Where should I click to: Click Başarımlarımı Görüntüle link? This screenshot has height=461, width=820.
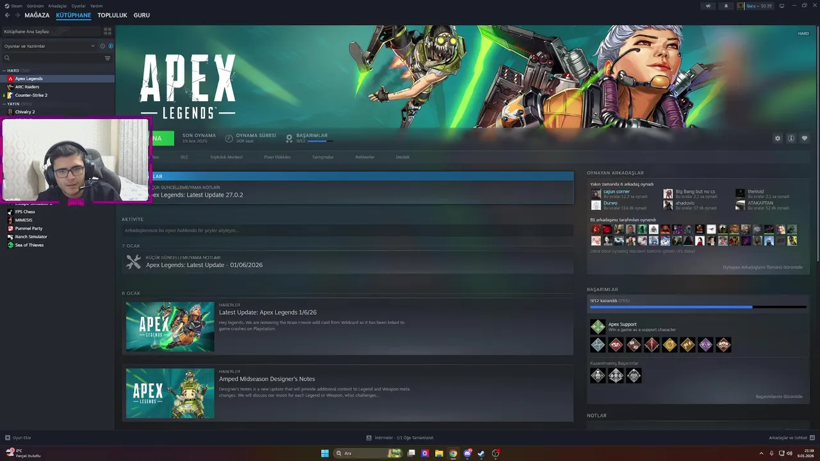779,396
